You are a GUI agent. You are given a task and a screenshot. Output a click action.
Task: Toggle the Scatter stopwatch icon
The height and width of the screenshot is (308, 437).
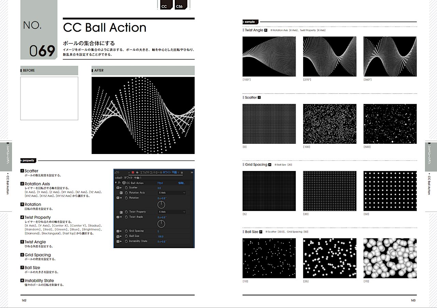click(x=126, y=188)
